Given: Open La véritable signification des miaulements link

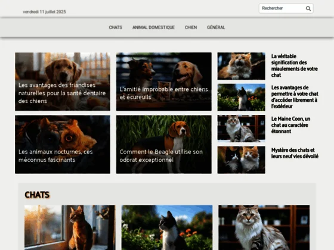Looking at the screenshot, I should click(x=294, y=65).
